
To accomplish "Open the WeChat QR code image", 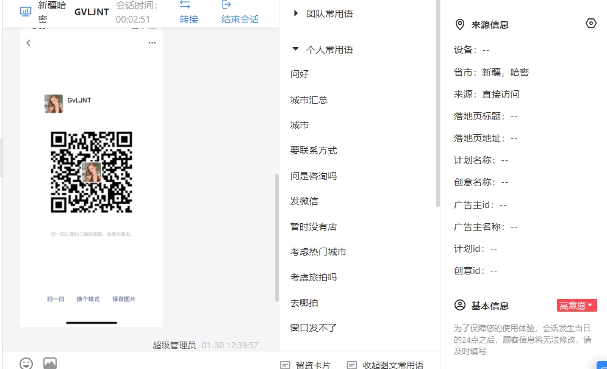I will coord(92,172).
